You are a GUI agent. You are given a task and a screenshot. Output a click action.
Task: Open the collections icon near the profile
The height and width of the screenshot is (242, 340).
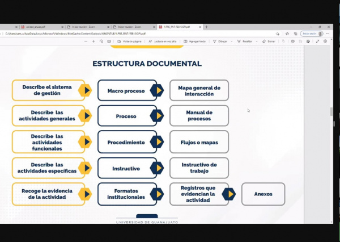point(295,34)
